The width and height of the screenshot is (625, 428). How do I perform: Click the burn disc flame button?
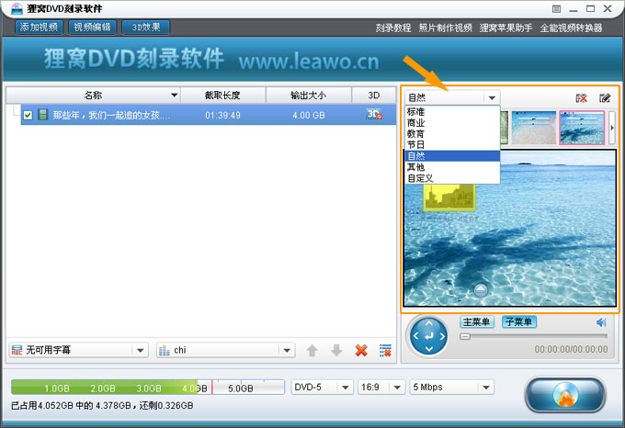565,395
